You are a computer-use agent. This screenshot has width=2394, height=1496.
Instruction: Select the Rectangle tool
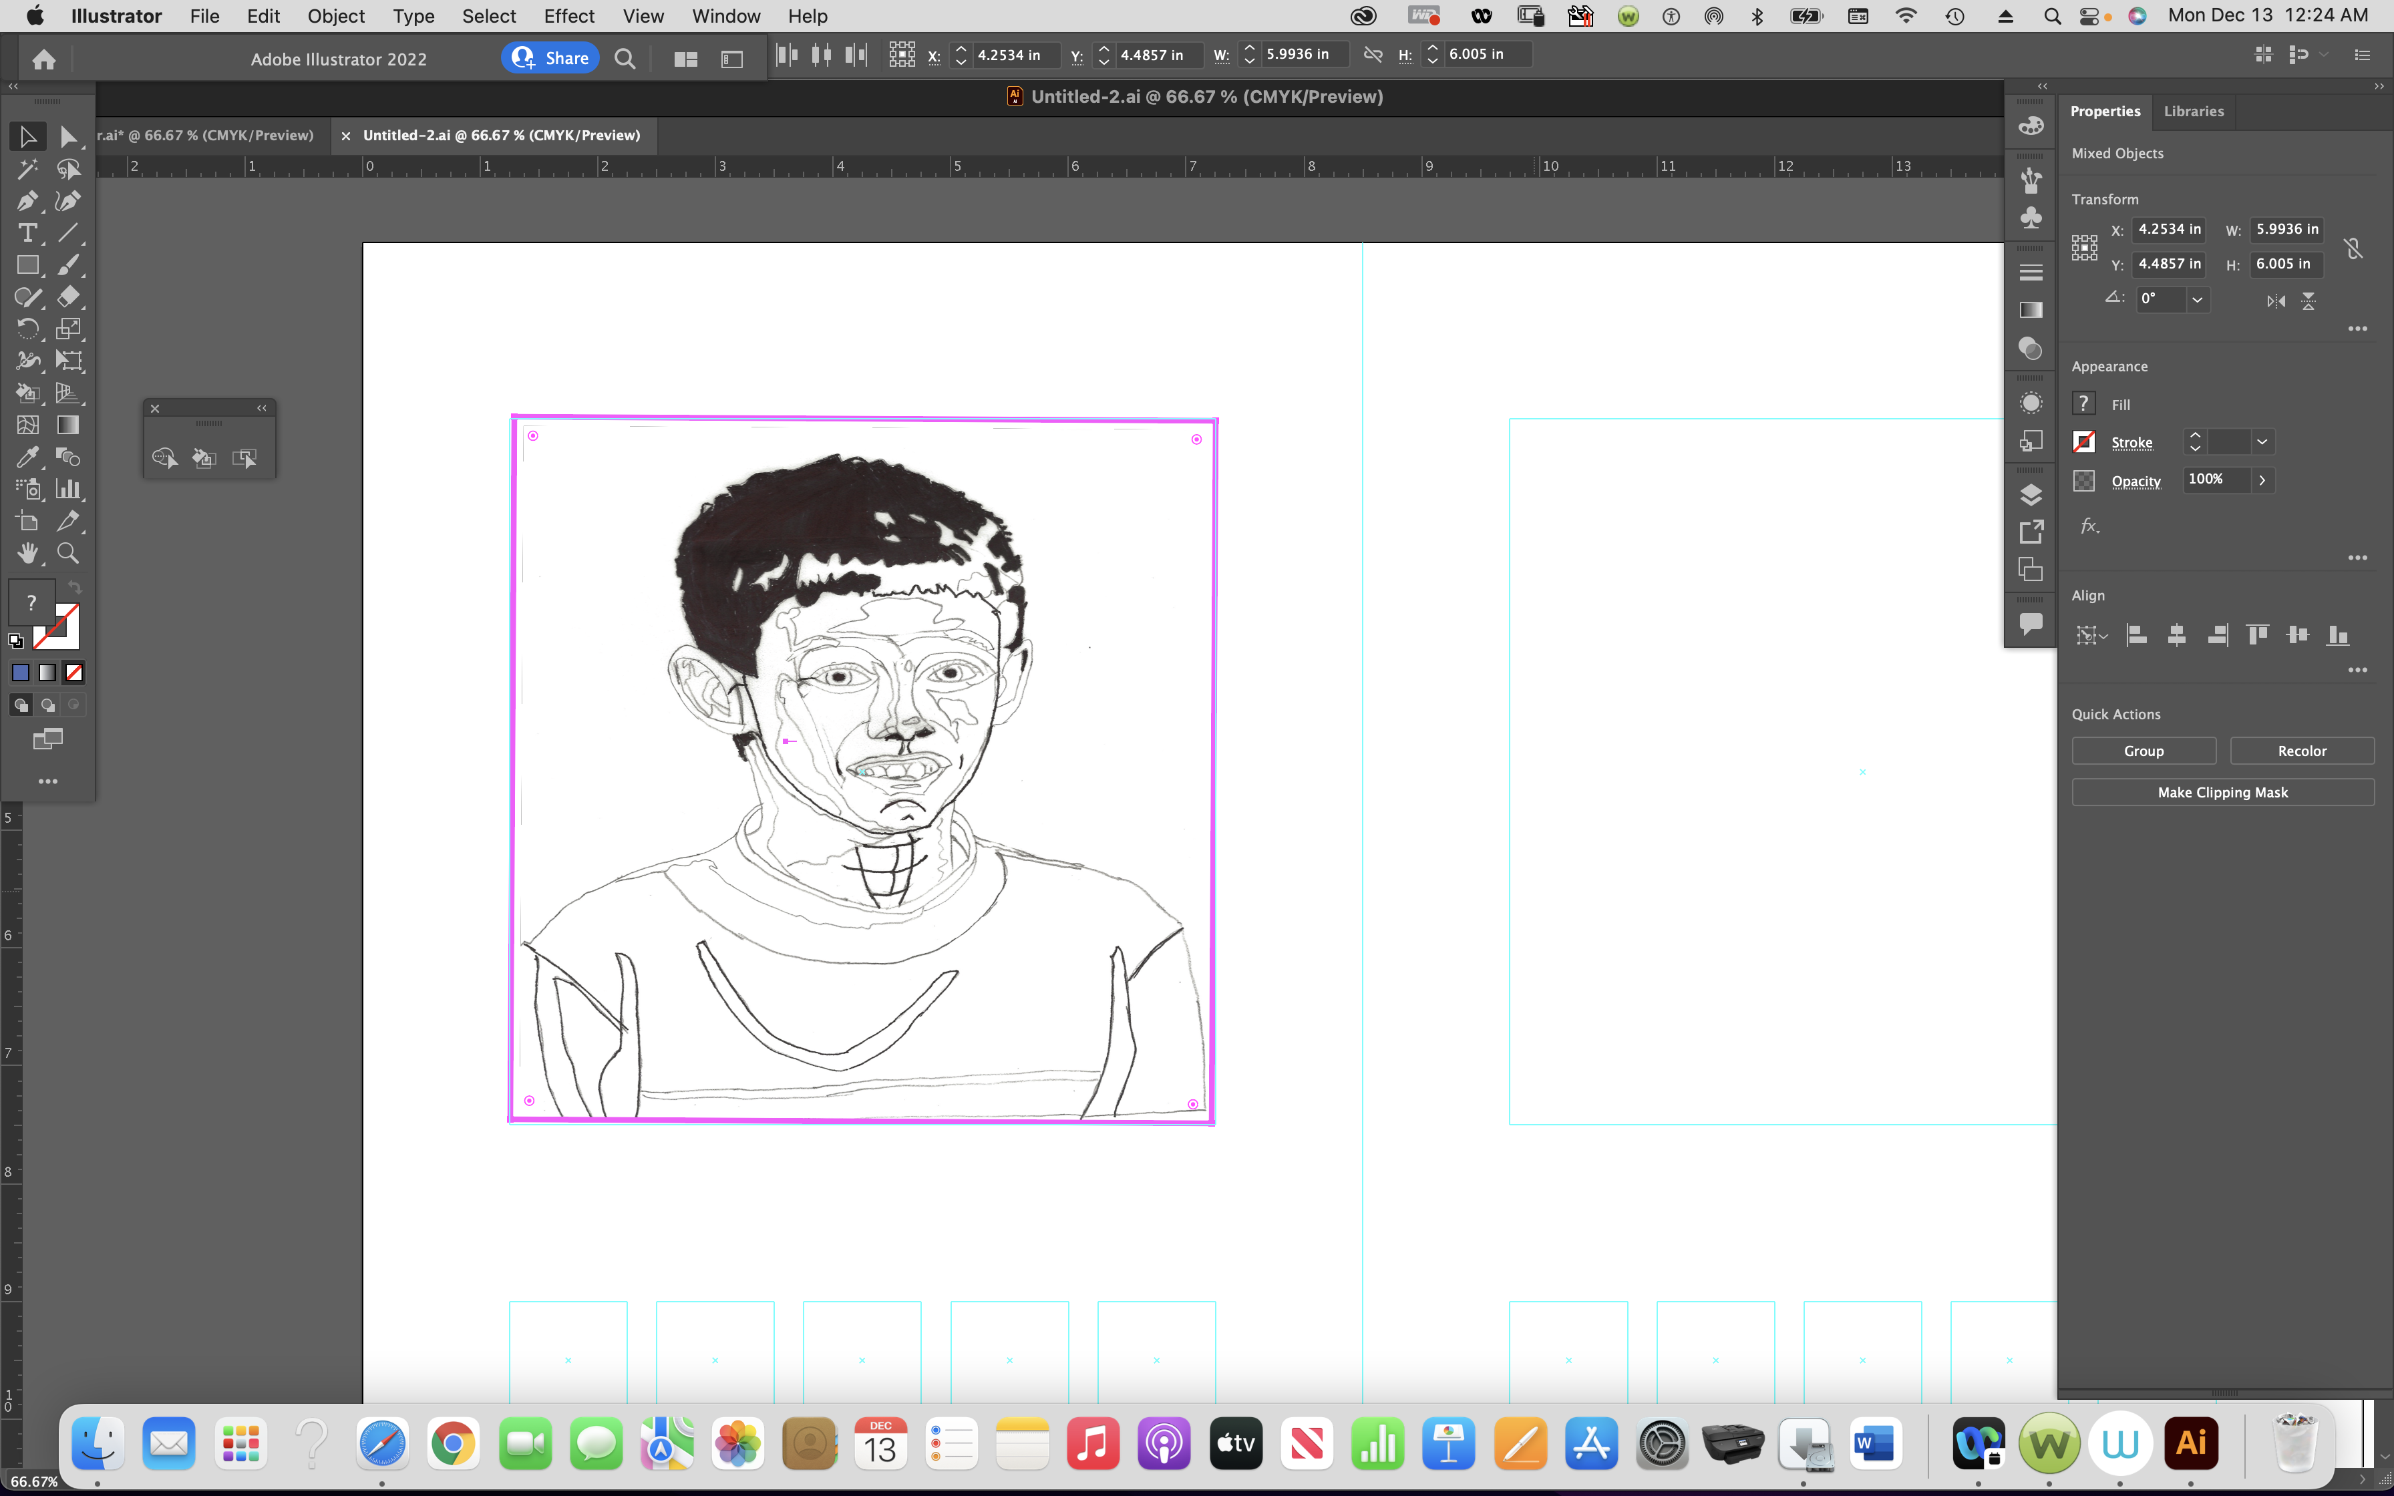coord(27,264)
